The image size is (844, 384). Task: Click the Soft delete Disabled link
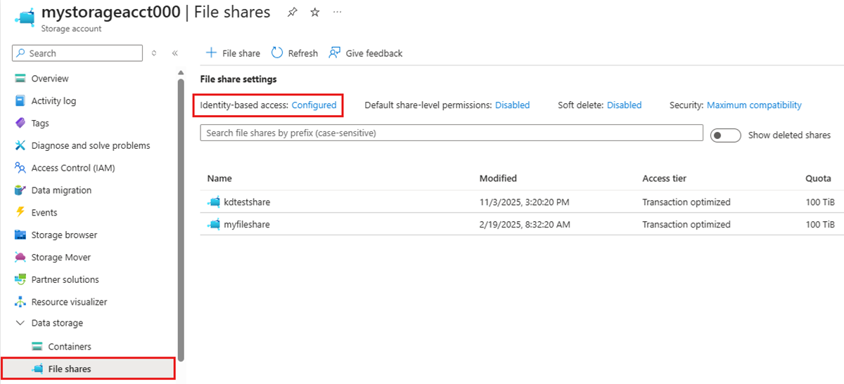click(x=624, y=105)
